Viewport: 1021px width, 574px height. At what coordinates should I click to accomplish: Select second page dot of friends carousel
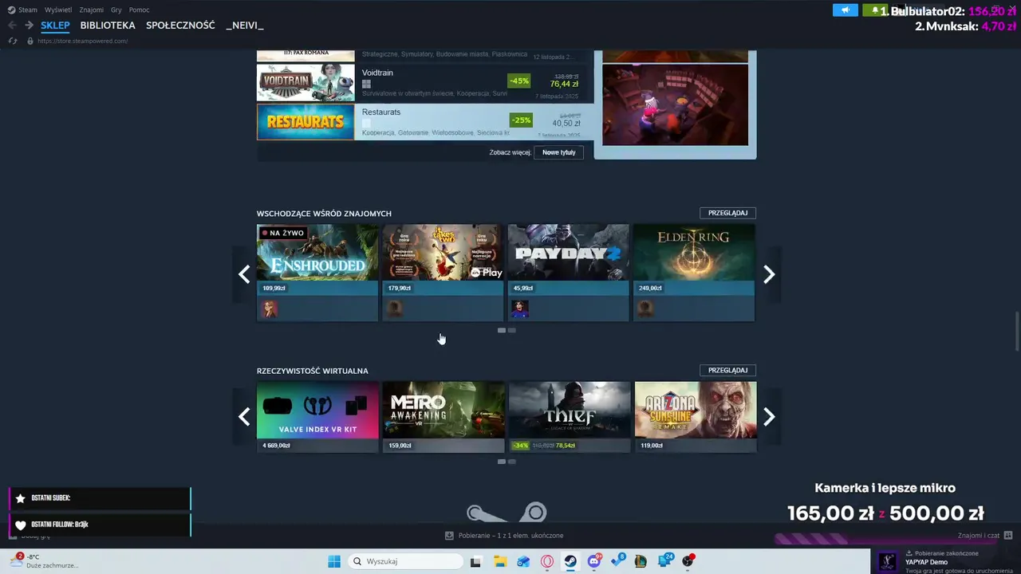pos(512,330)
